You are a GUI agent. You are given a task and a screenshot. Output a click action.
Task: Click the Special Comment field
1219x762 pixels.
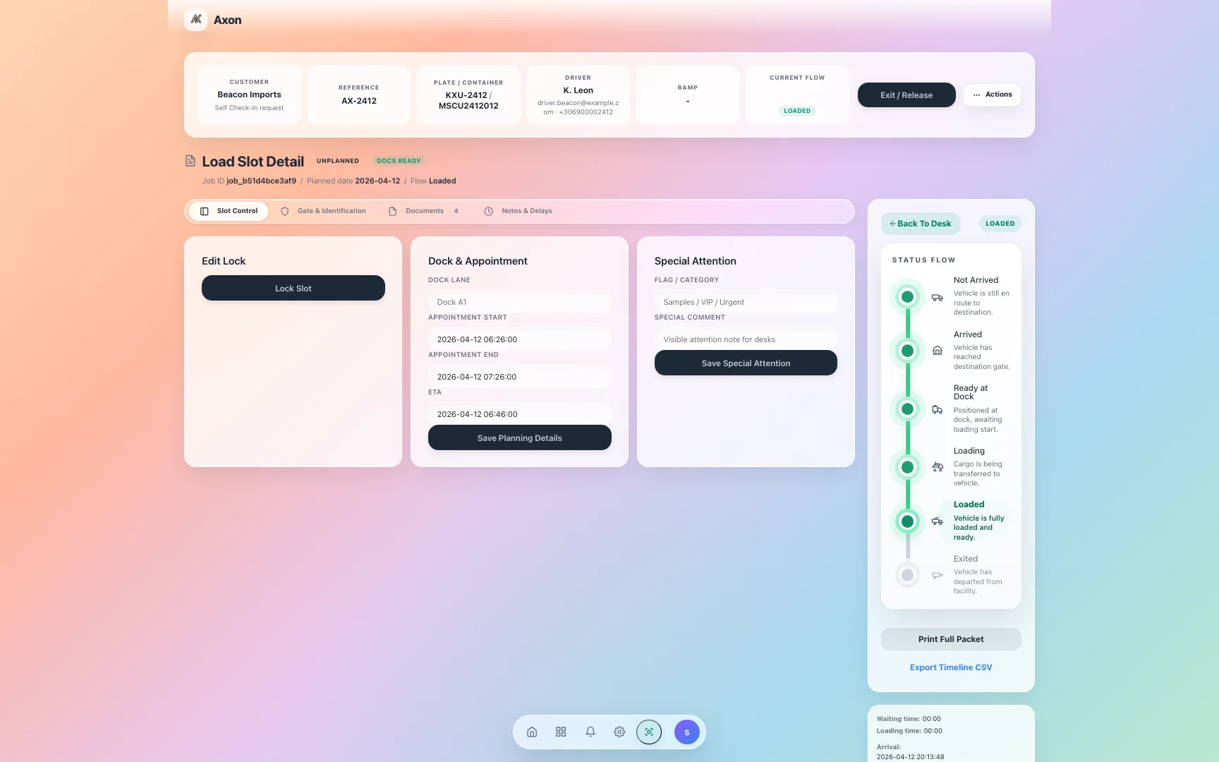pyautogui.click(x=746, y=339)
